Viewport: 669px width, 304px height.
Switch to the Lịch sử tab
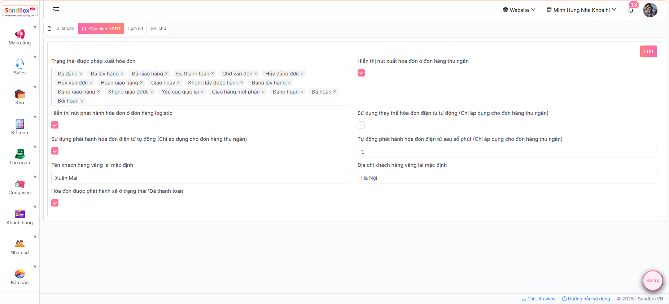point(135,29)
